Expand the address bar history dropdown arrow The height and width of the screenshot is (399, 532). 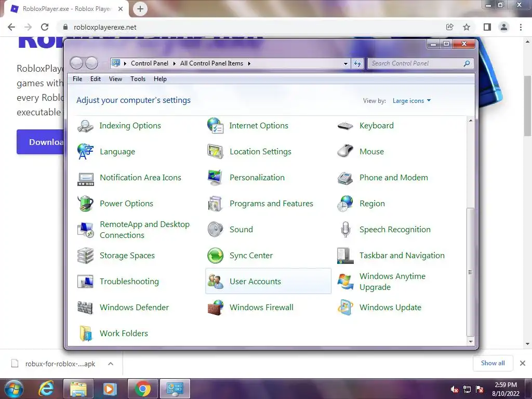(x=345, y=63)
